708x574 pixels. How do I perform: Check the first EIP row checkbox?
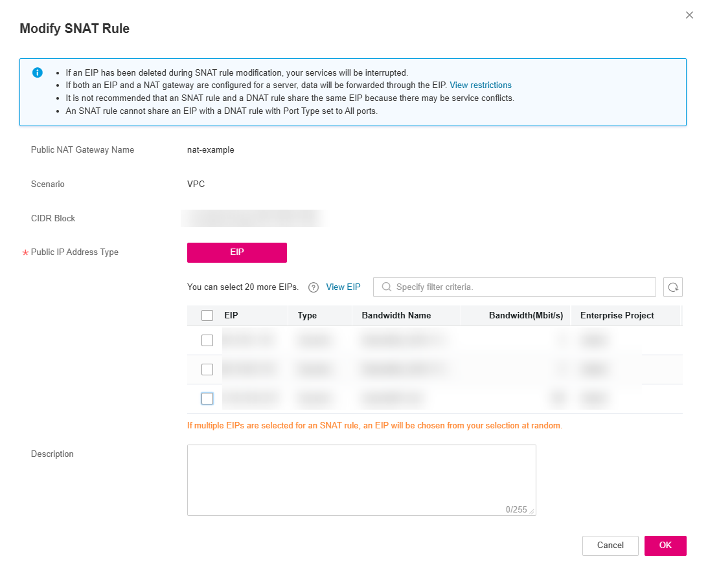coord(207,340)
